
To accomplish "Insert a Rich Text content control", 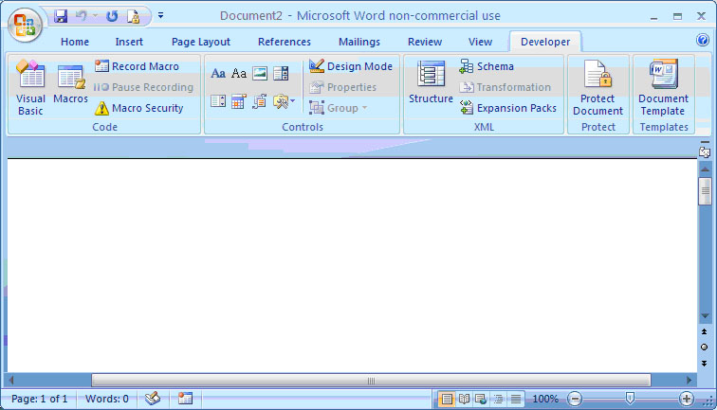I will pos(218,73).
